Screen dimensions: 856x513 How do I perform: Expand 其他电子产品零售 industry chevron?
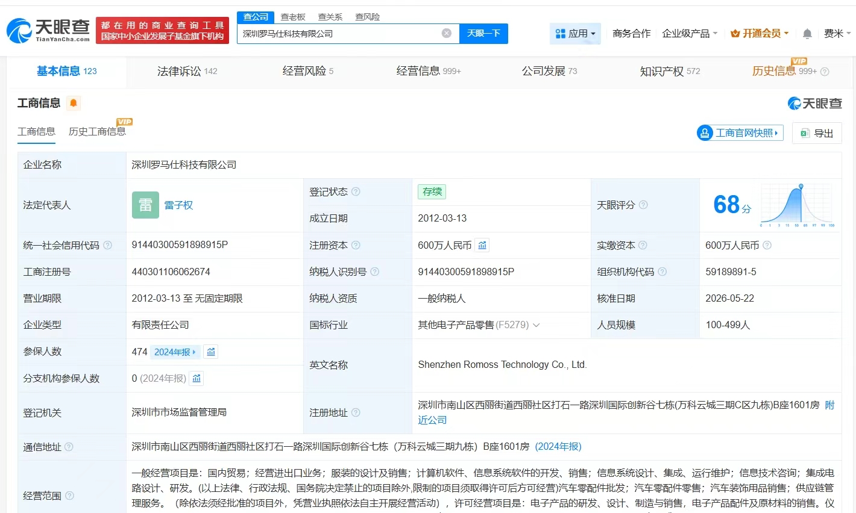(x=536, y=325)
